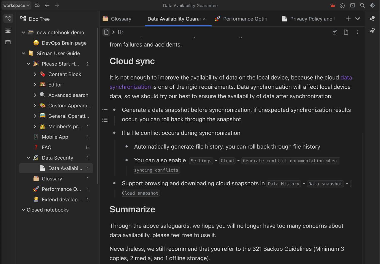Expand the General Operations node

pyautogui.click(x=35, y=116)
